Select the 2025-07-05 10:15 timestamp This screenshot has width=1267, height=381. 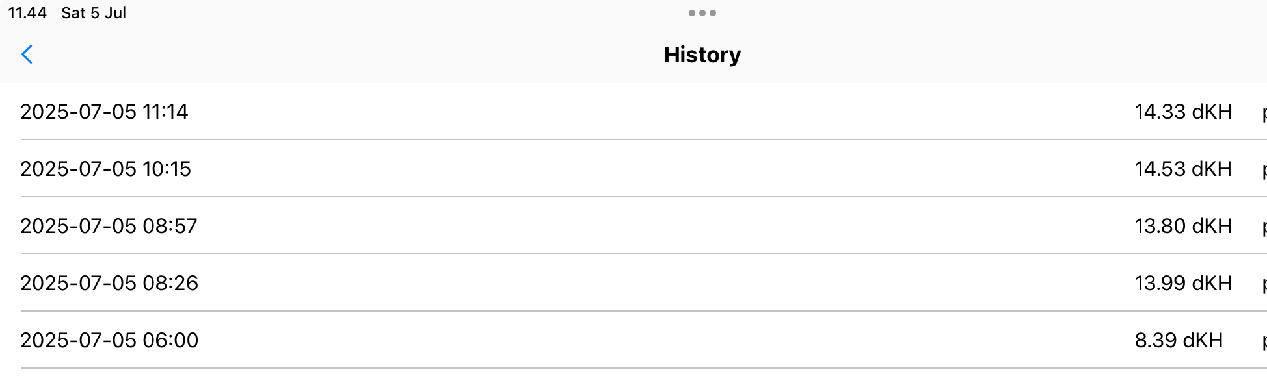pos(105,169)
